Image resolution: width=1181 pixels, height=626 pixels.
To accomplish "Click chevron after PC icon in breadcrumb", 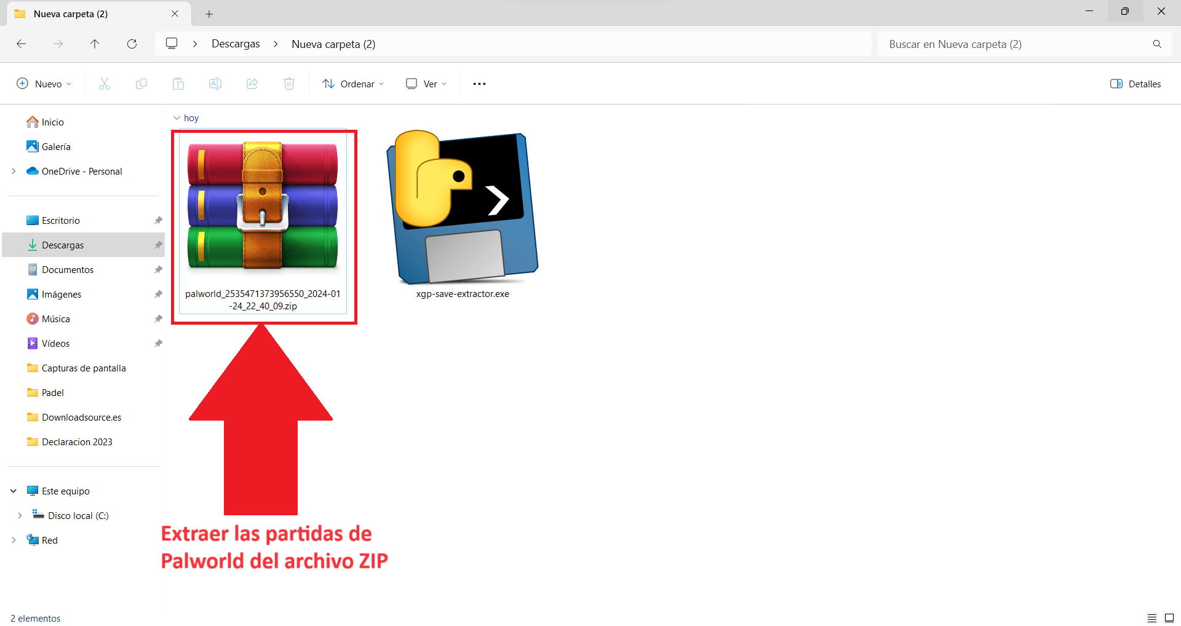I will click(195, 44).
